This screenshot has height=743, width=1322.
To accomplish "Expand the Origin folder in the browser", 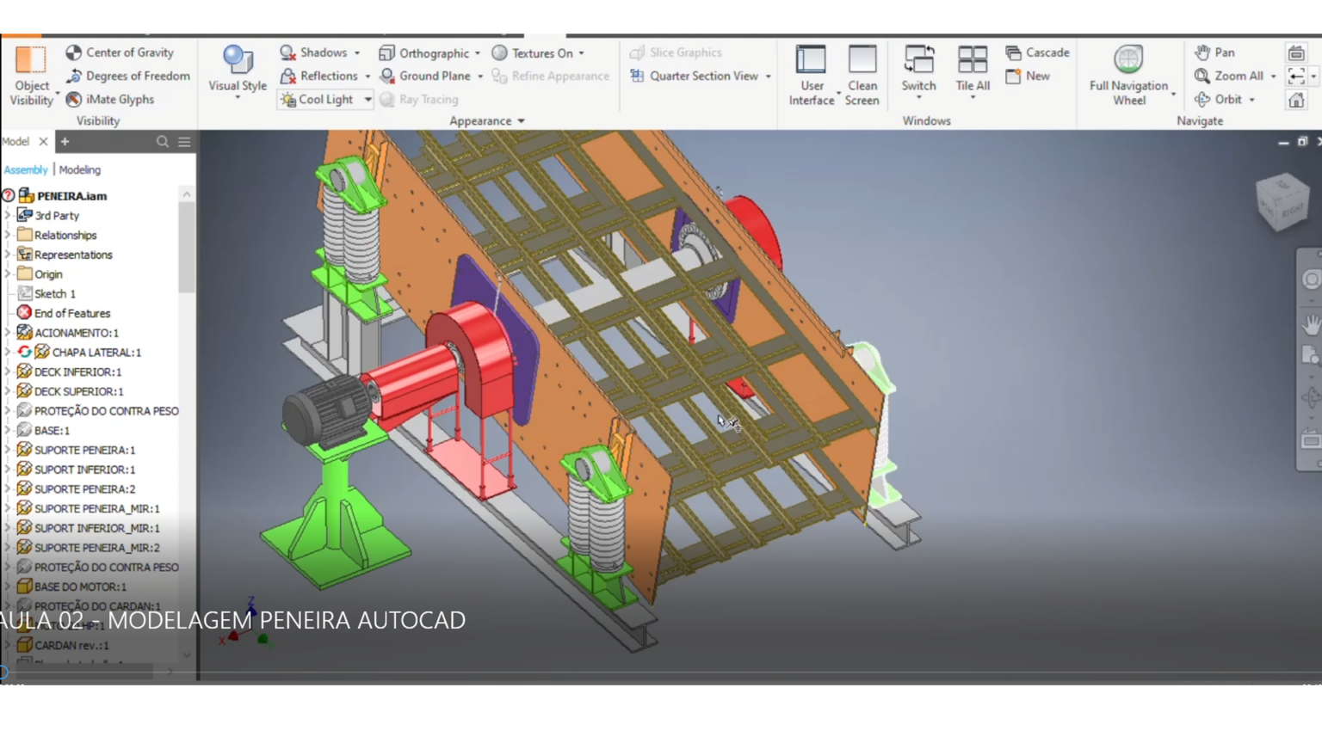I will click(7, 273).
